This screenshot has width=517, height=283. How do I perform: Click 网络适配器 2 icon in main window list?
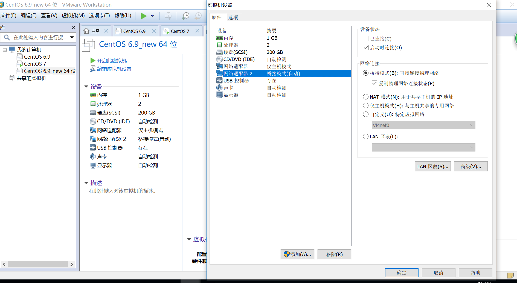point(93,139)
